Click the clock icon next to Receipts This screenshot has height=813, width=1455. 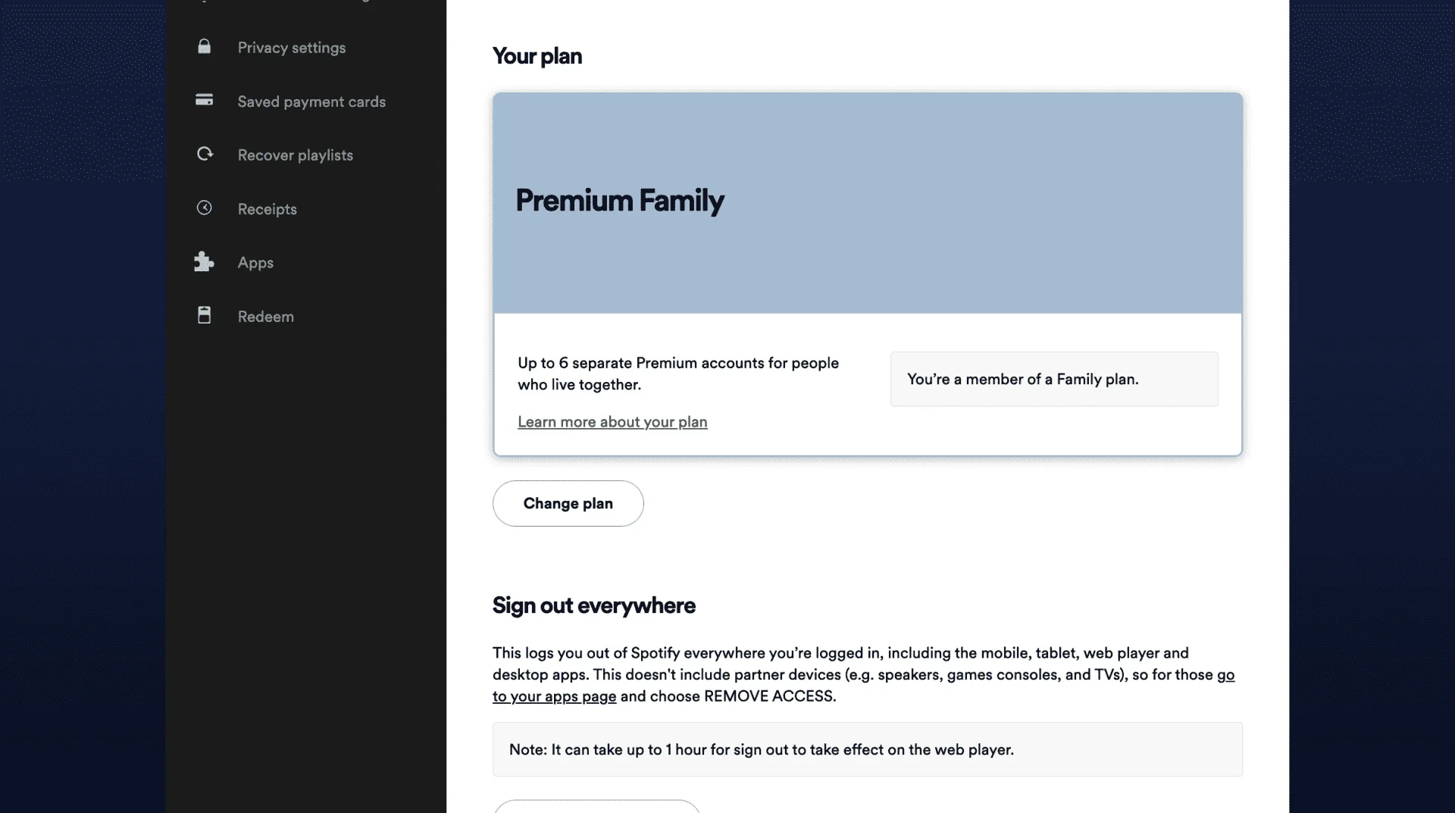204,208
